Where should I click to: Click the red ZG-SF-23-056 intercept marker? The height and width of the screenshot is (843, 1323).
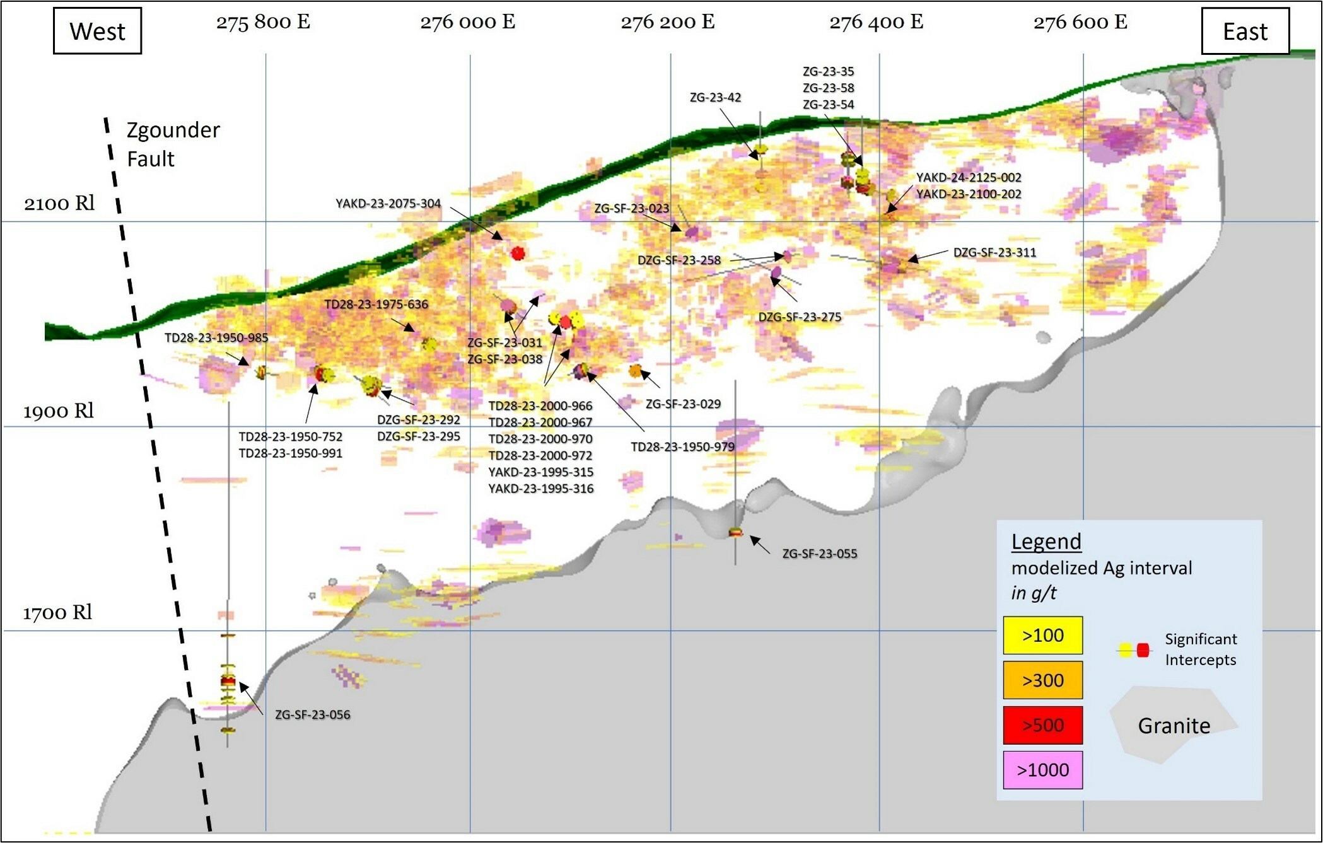pyautogui.click(x=228, y=681)
